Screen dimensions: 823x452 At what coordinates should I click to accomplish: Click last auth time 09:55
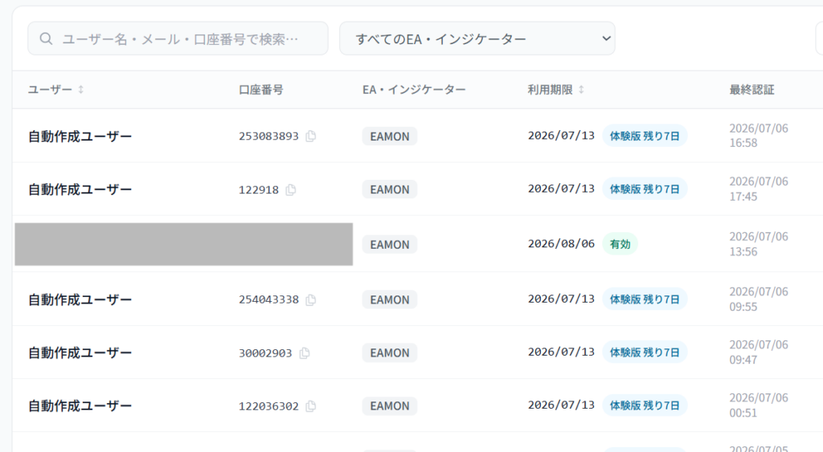743,307
